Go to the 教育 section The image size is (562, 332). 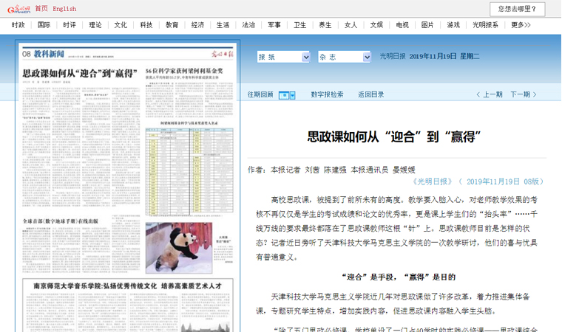[172, 25]
